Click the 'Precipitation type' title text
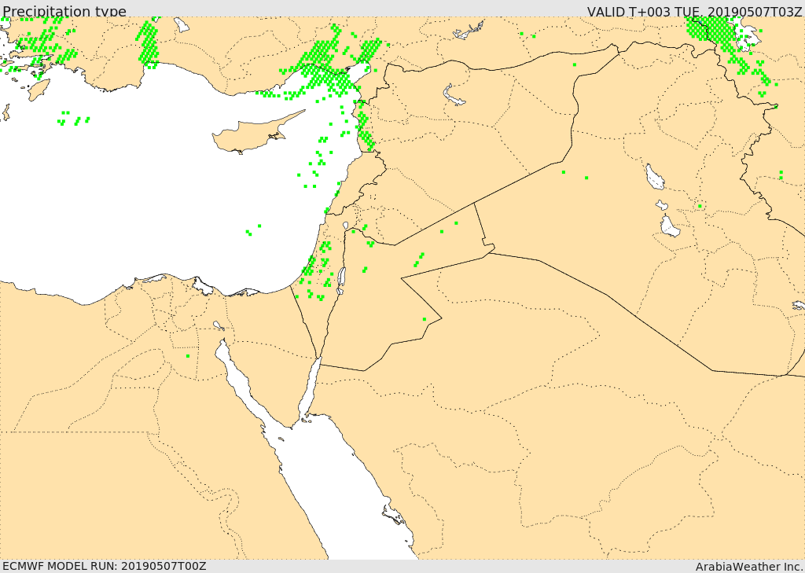 pyautogui.click(x=64, y=11)
